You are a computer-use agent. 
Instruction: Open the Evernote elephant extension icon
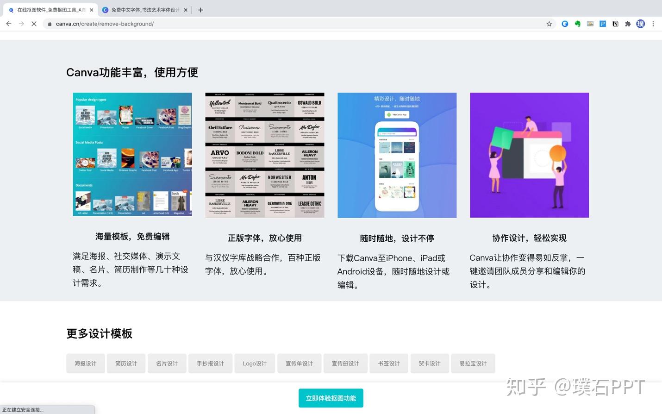coord(577,24)
